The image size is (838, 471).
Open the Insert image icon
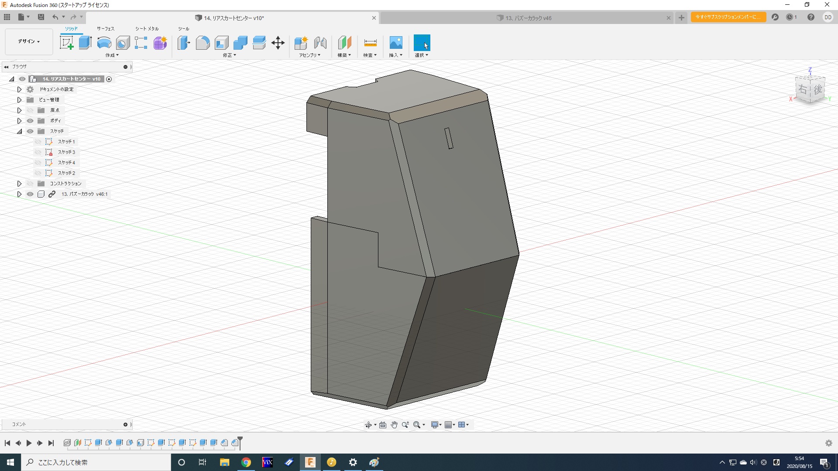(x=395, y=43)
